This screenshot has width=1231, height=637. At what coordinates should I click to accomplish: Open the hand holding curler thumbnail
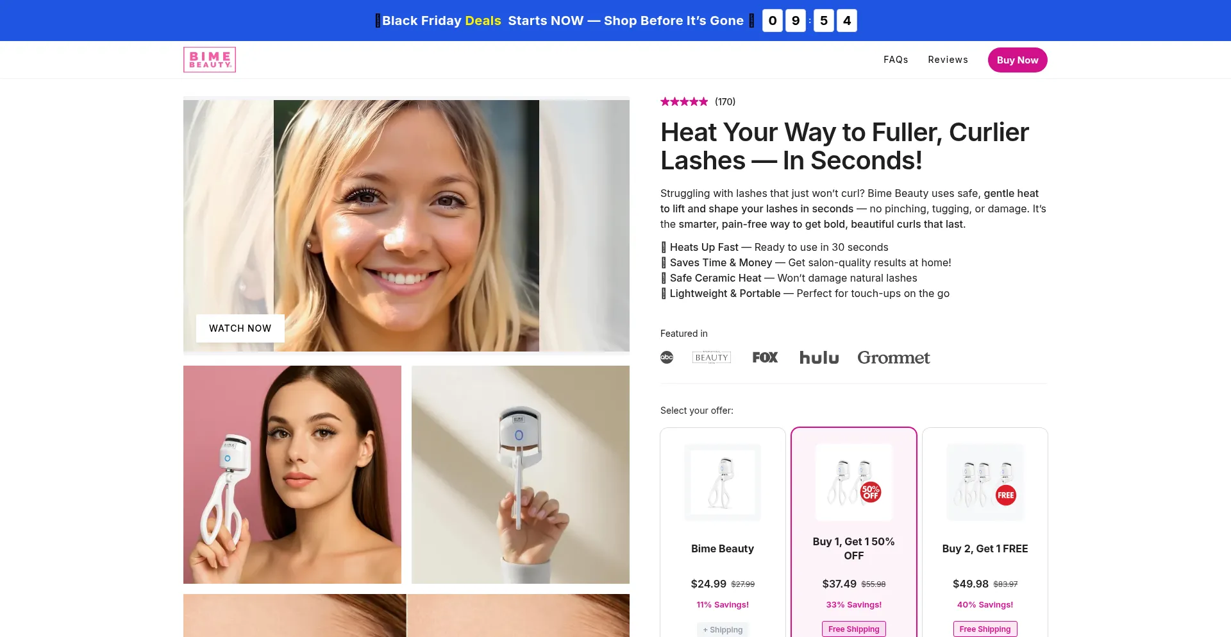coord(521,475)
